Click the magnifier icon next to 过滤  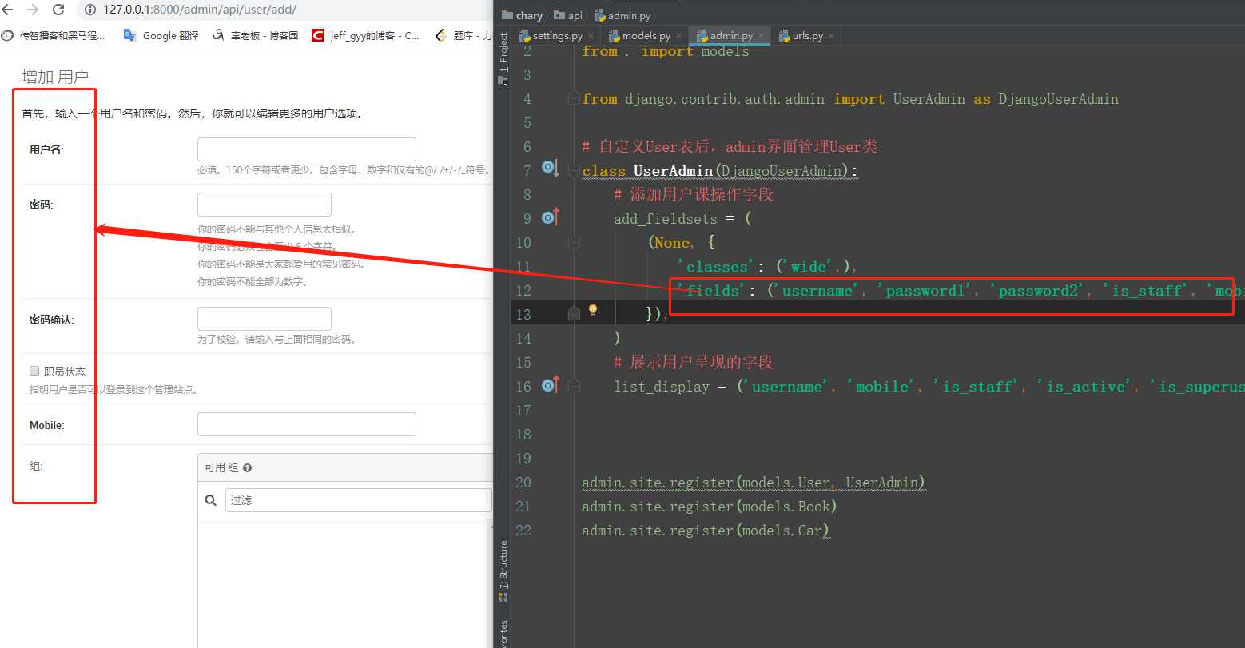pyautogui.click(x=211, y=500)
